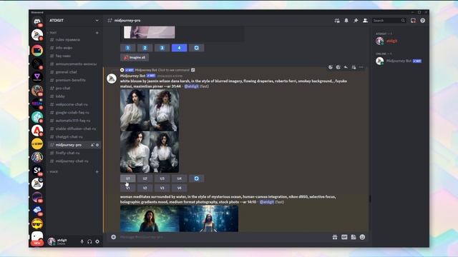
Task: Open edit channel gear on midjourney-pro
Action: pos(97,145)
